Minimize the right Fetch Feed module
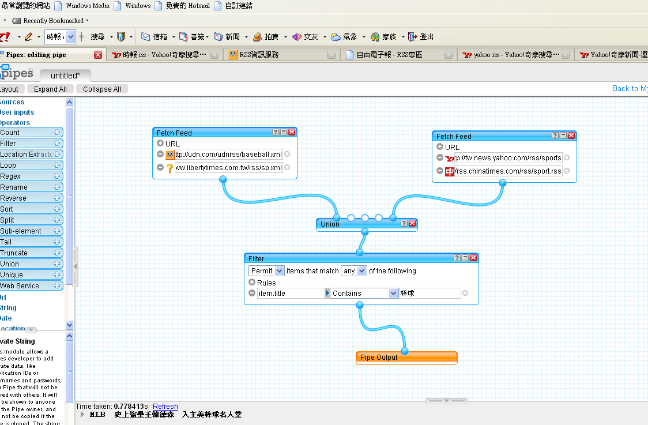Image resolution: width=648 pixels, height=425 pixels. (563, 136)
